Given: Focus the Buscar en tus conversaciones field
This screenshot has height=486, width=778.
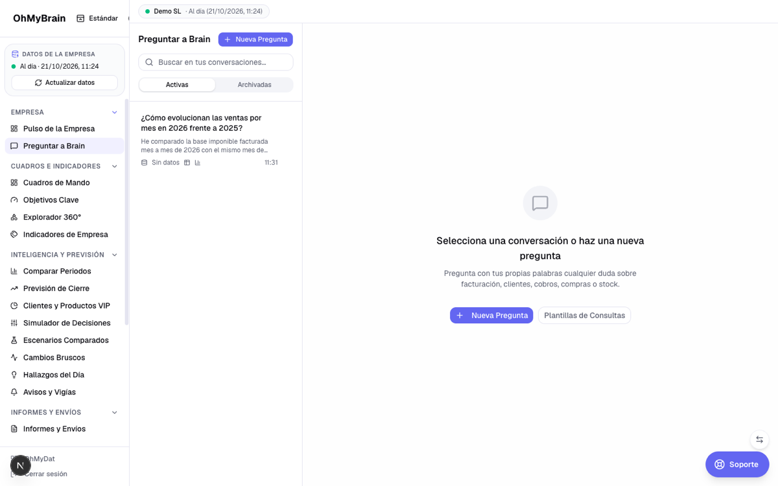Looking at the screenshot, I should point(216,62).
